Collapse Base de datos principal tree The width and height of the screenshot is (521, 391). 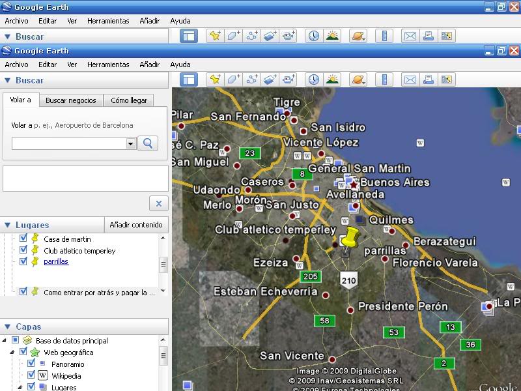pos(5,340)
